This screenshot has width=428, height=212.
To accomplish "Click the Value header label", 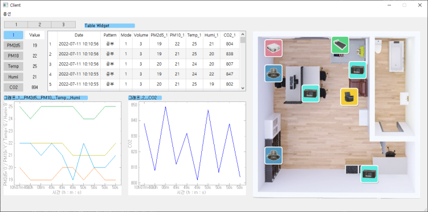I will (x=35, y=35).
